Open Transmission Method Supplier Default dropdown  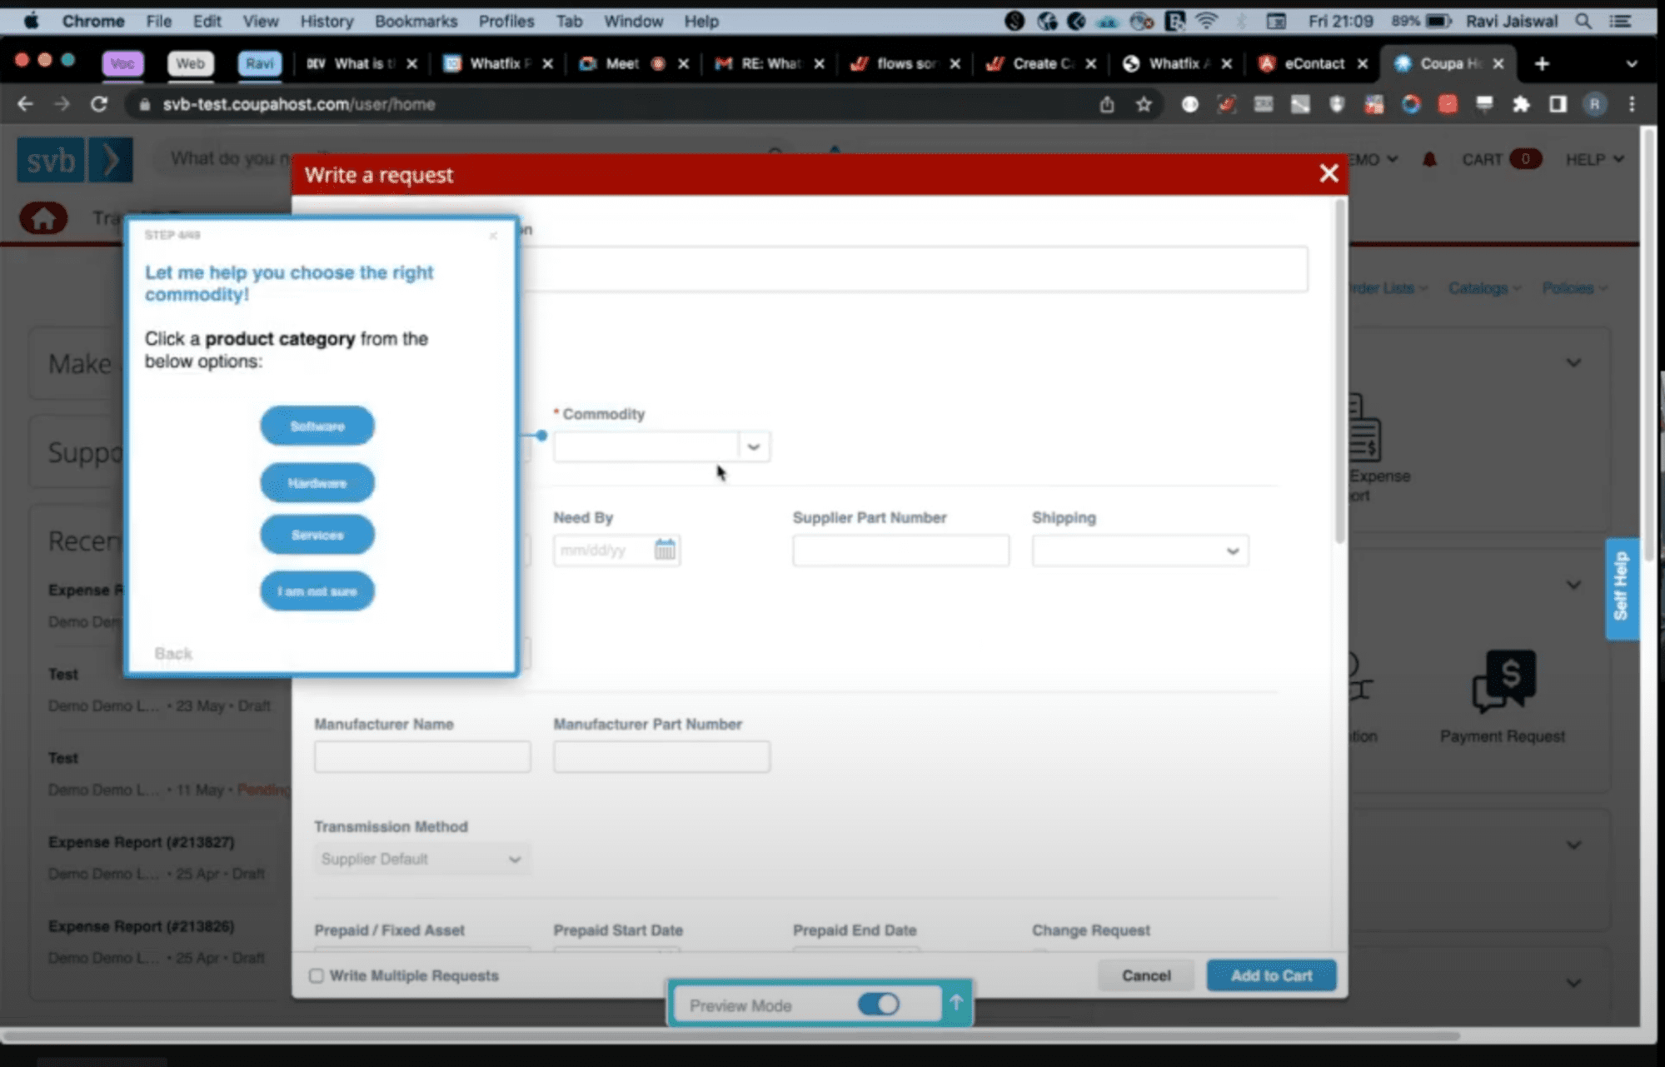click(x=421, y=859)
